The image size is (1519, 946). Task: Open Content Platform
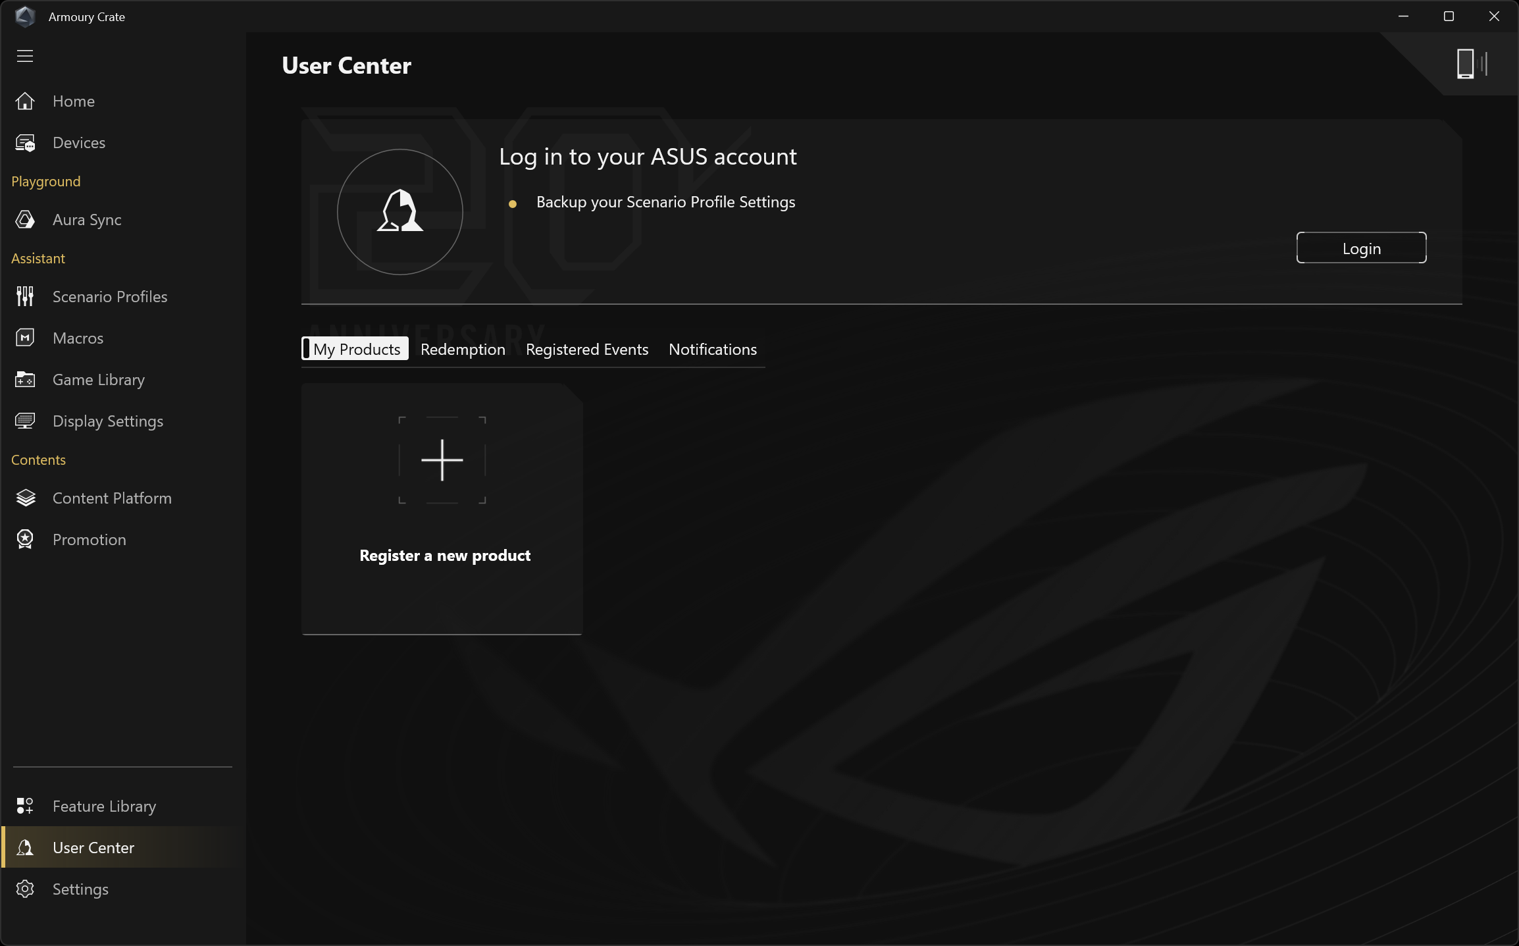(x=123, y=498)
